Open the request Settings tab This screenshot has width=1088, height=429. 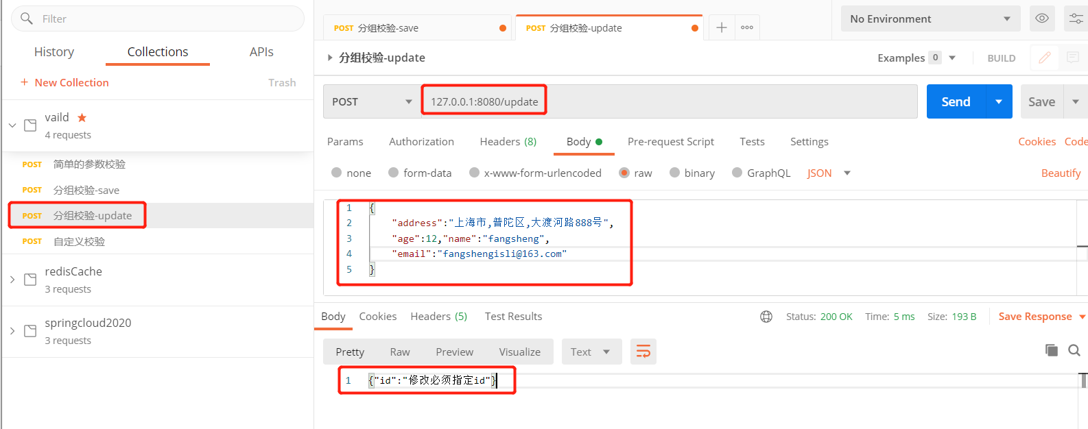[809, 141]
